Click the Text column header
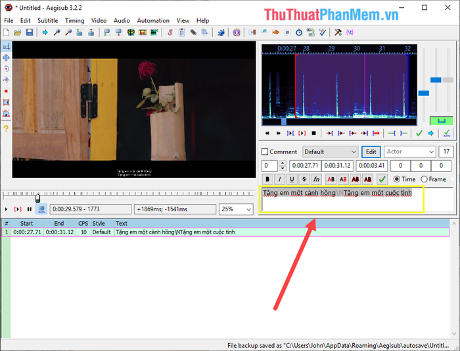The image size is (460, 351). pos(121,223)
